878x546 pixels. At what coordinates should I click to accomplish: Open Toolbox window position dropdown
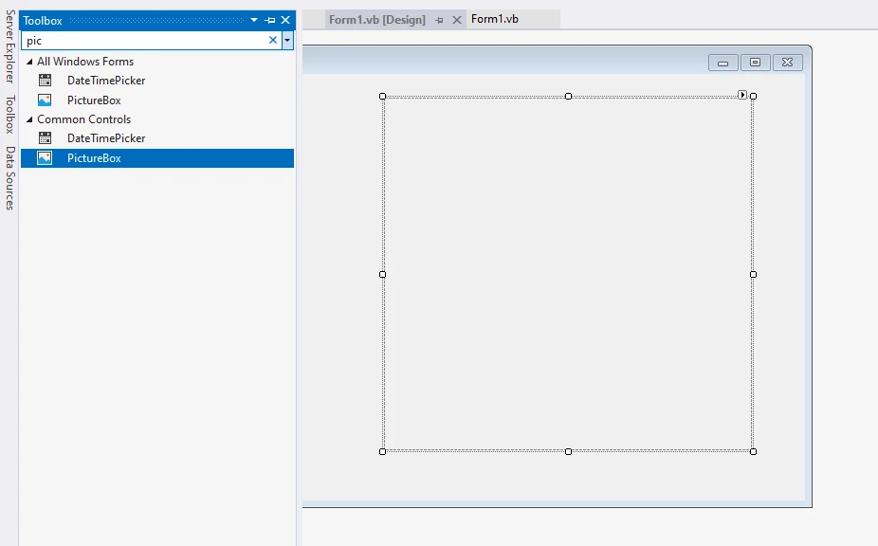point(254,21)
